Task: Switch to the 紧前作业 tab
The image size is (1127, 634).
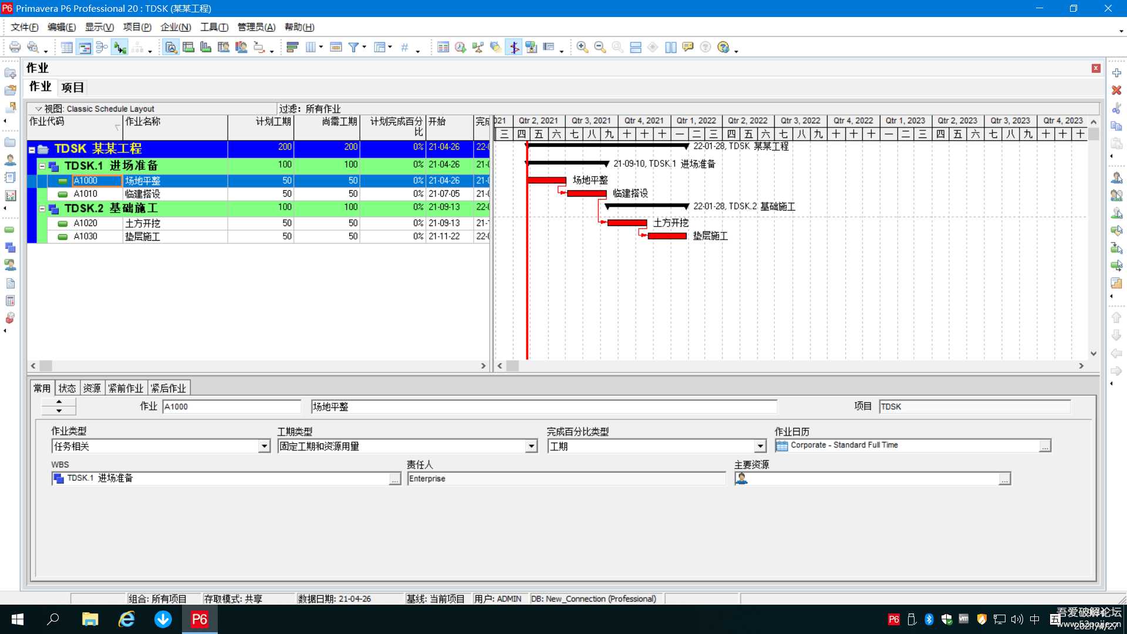Action: tap(126, 389)
